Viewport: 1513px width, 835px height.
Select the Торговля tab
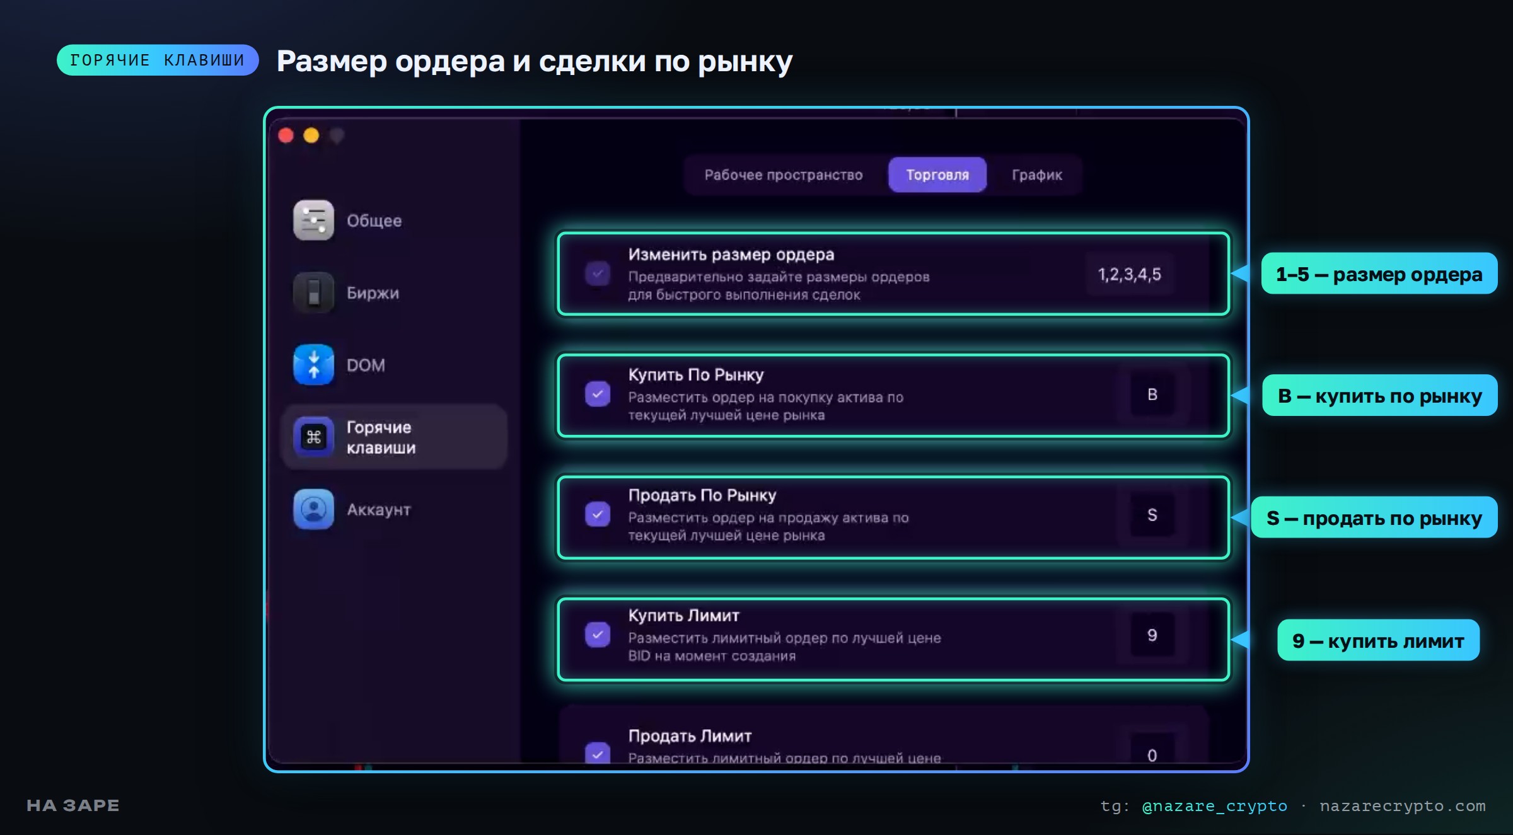[x=937, y=175]
